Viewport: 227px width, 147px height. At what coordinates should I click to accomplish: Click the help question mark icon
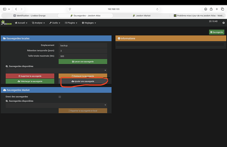tap(223, 23)
